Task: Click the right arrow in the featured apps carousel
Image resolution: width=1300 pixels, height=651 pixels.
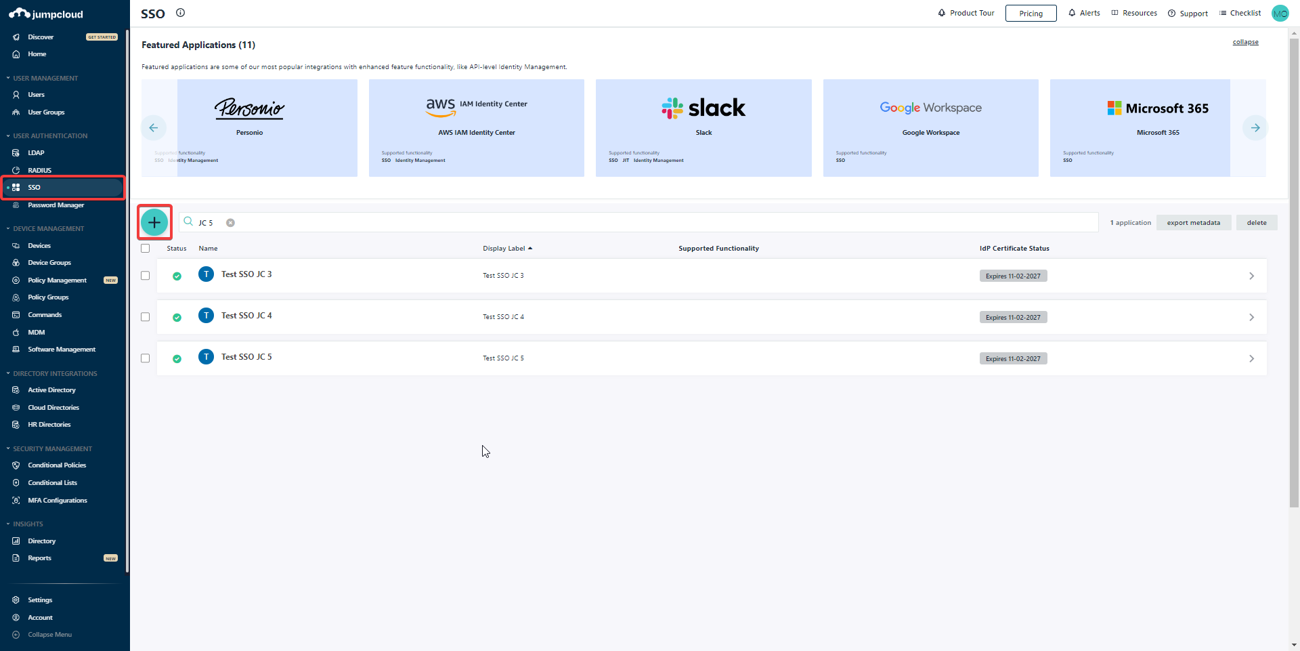Action: [x=1255, y=127]
